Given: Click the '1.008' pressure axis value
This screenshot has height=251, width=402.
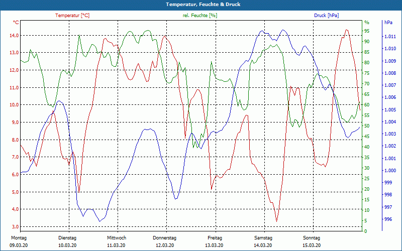Looking at the screenshot, I should 390,73.
